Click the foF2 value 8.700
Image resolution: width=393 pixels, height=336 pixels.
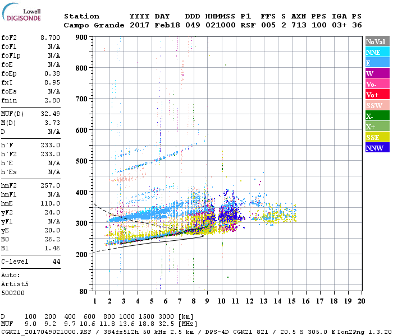point(50,38)
